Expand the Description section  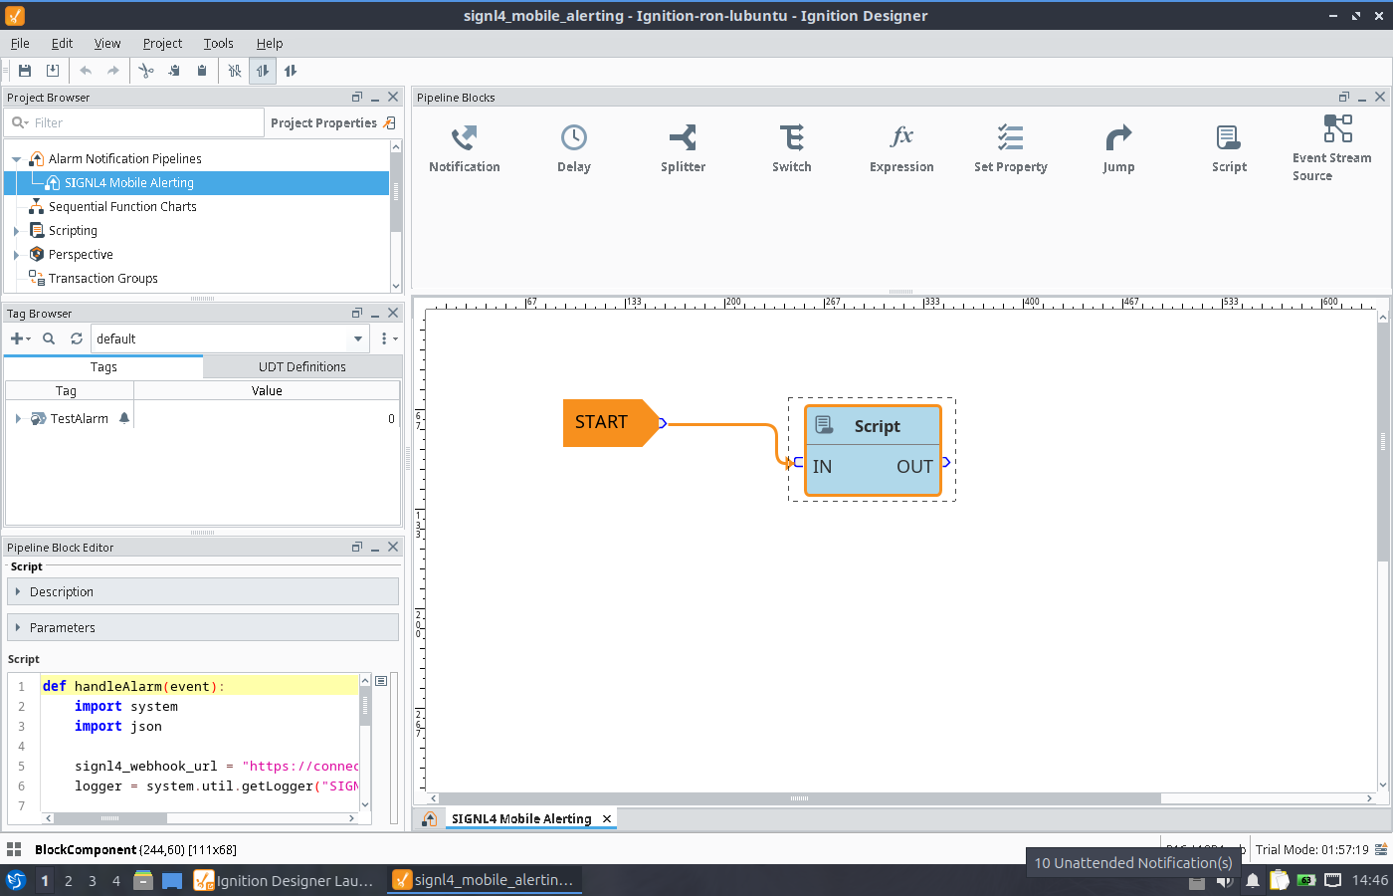pyautogui.click(x=203, y=591)
